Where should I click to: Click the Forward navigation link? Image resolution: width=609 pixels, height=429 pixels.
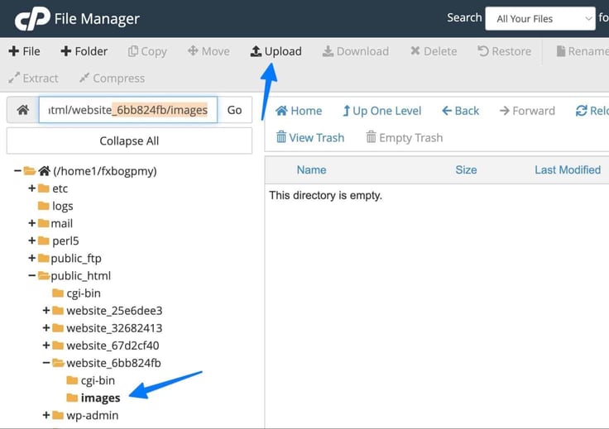(x=527, y=111)
